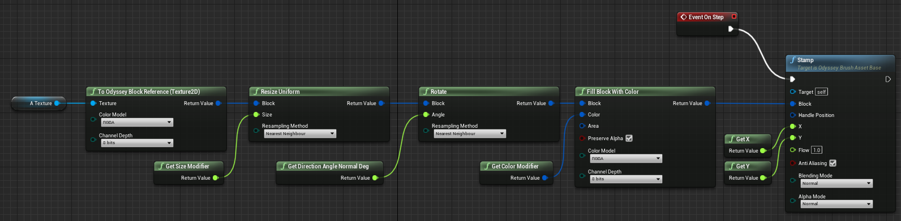
Task: Select the Fill Block With Color node title
Action: (612, 92)
